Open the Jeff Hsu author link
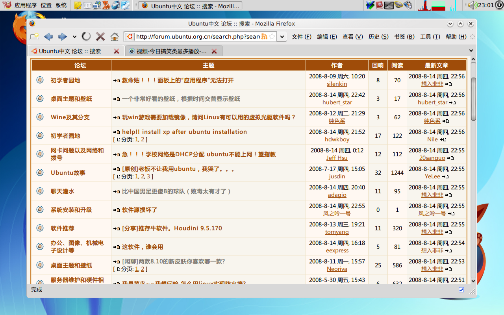 coord(337,158)
